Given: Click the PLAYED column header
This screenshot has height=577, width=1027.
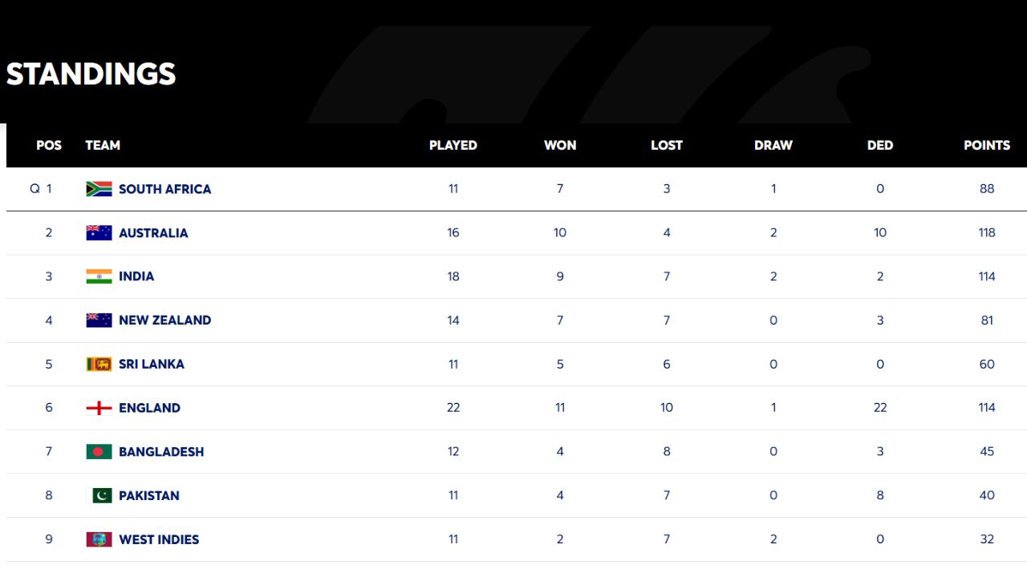Looking at the screenshot, I should (453, 145).
